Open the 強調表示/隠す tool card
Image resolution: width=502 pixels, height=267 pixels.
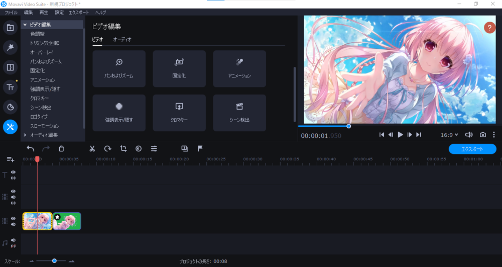119,113
